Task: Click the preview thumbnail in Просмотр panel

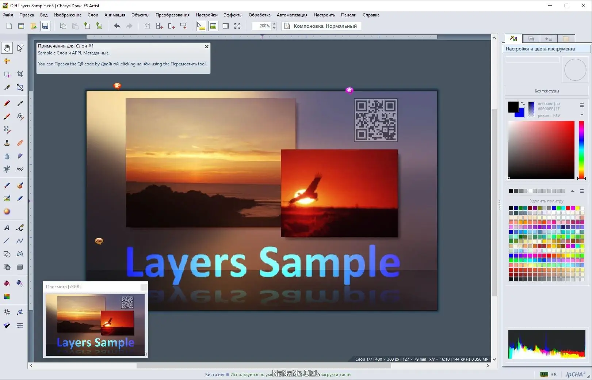Action: coord(95,324)
